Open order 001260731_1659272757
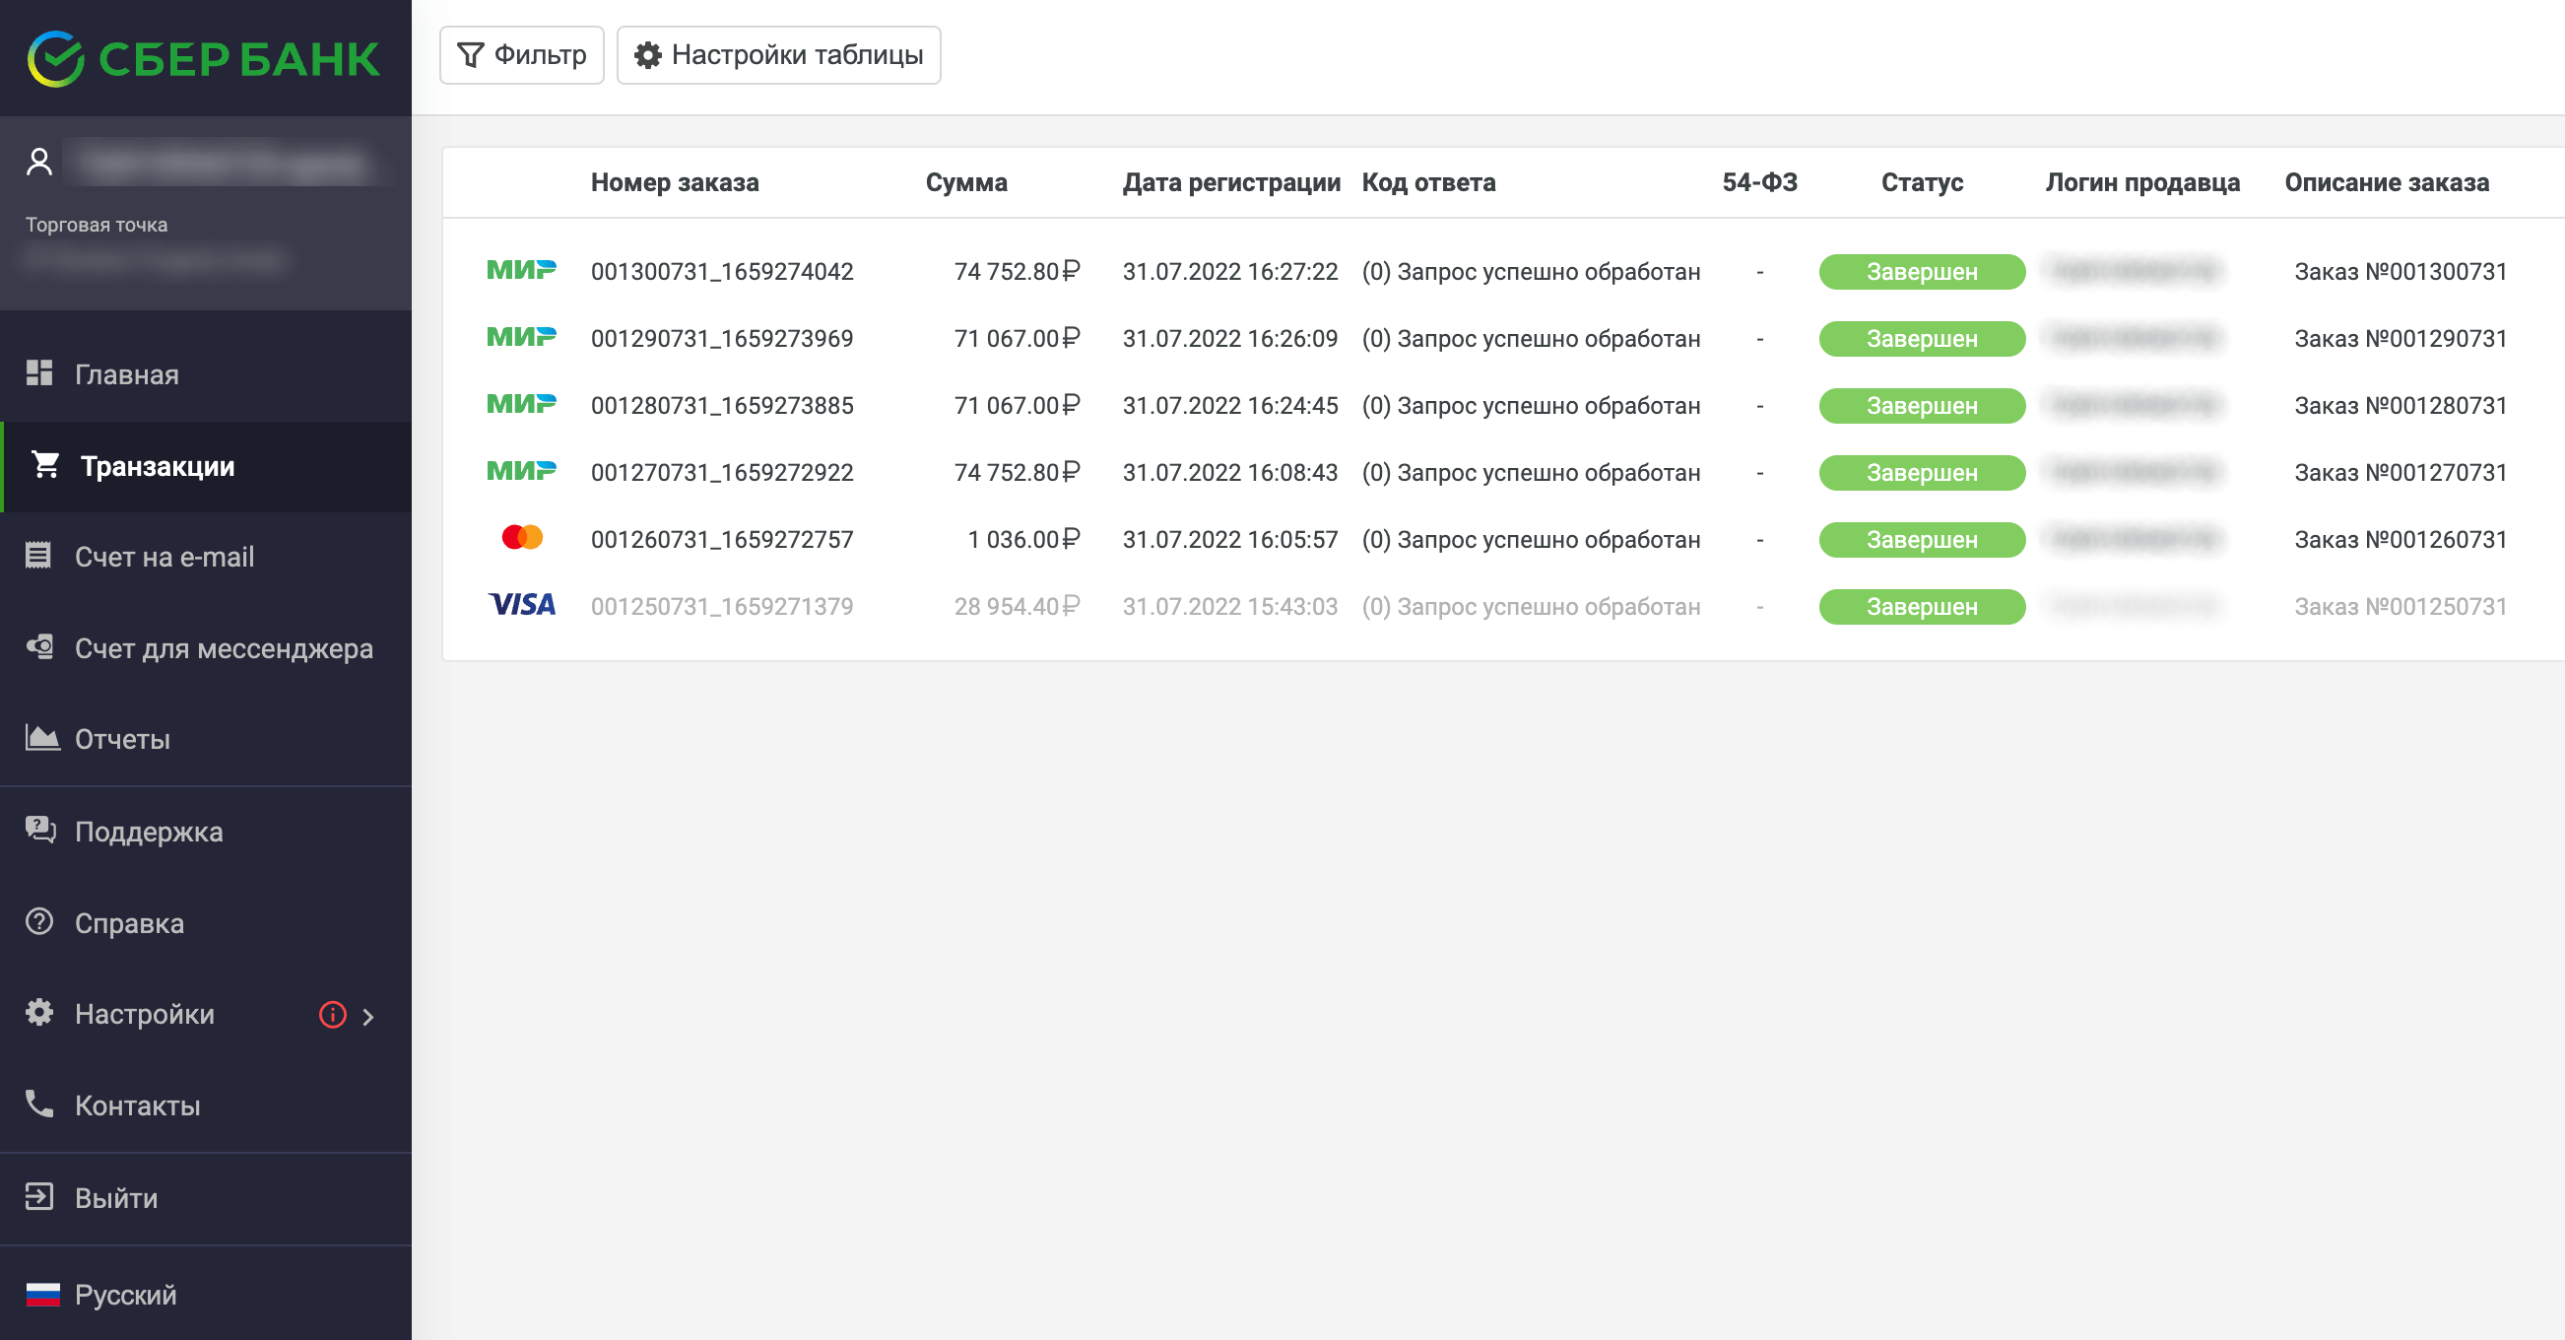Viewport: 2565px width, 1340px height. pos(722,539)
